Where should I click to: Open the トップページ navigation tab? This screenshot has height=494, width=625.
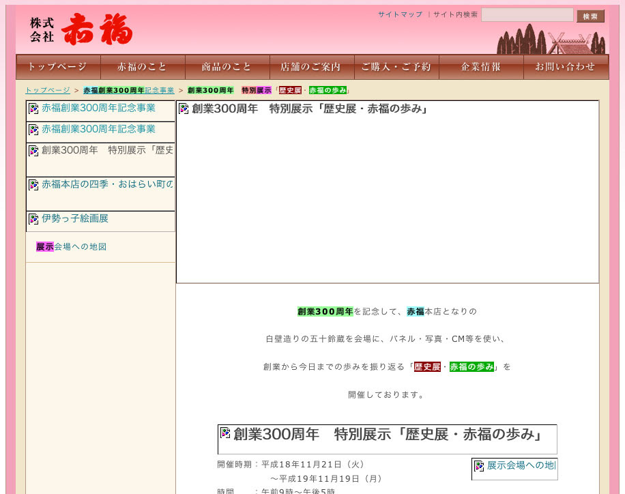tap(58, 67)
